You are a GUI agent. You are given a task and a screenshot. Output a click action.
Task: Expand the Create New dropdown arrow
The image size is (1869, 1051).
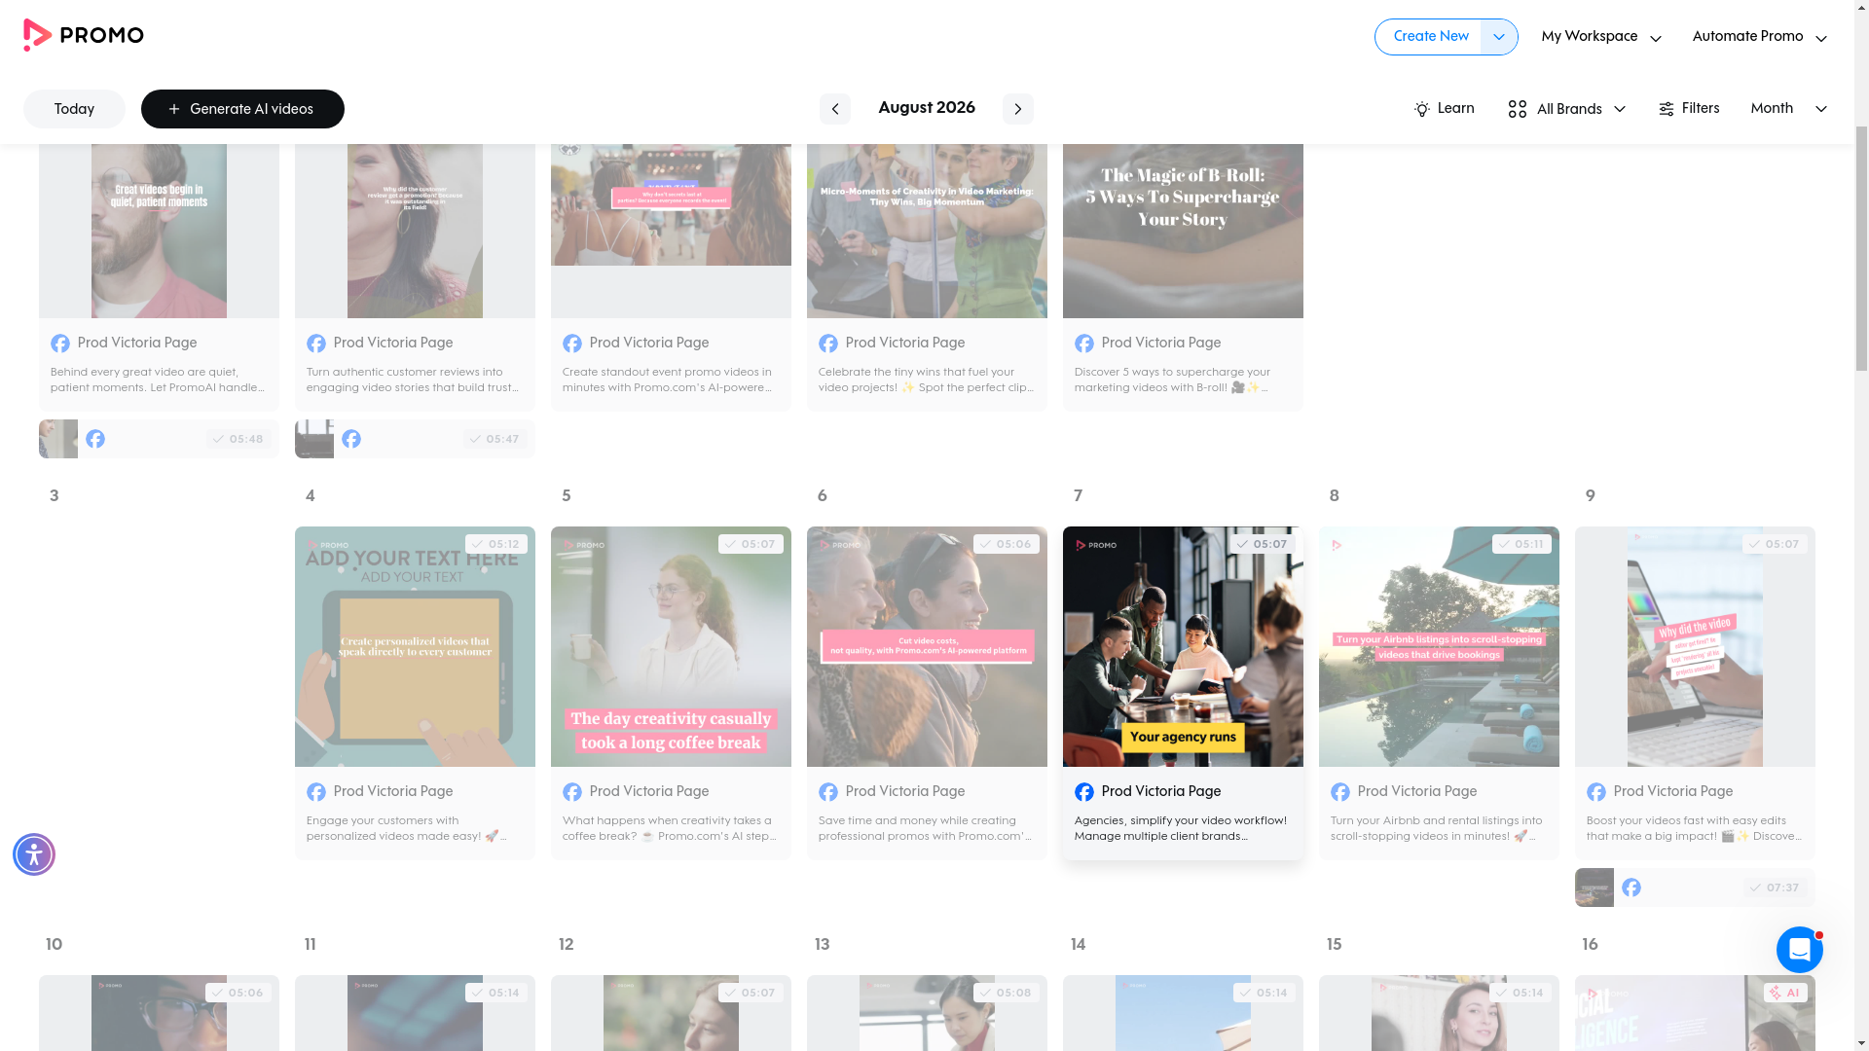[x=1499, y=37]
